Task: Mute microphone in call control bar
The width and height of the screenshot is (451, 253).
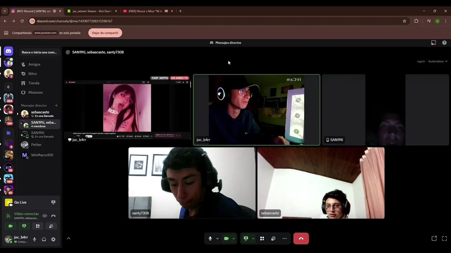Action: click(210, 239)
